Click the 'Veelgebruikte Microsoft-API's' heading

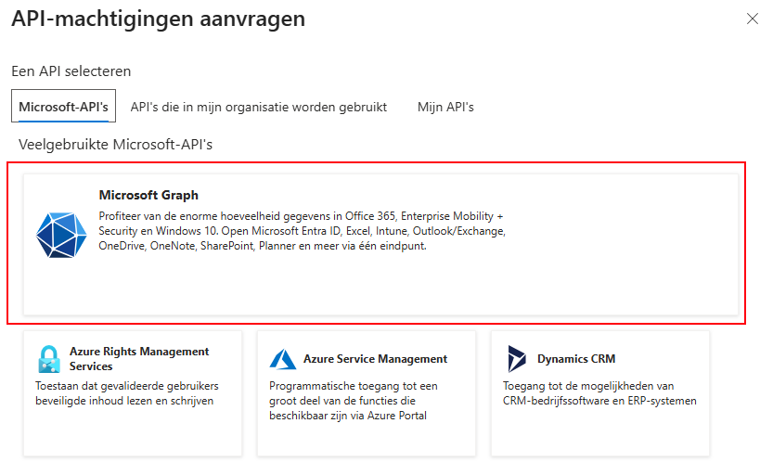point(115,145)
